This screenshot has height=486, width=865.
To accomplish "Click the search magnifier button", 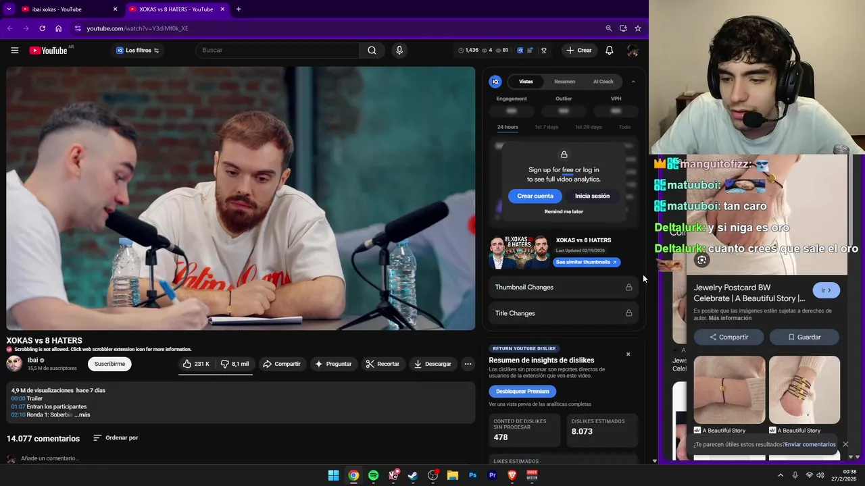I will click(372, 50).
